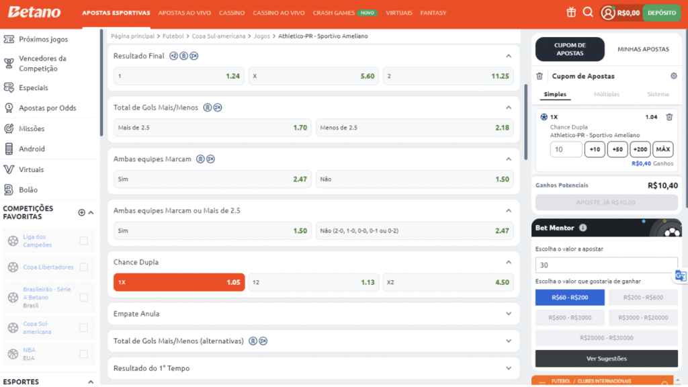
Task: Click Missões target icon
Action: coord(9,128)
